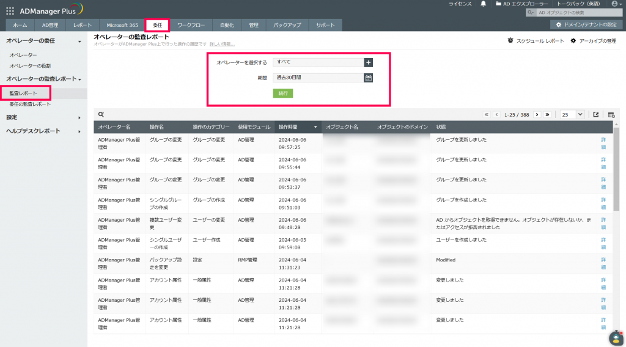Select オペレーター in the sidebar
This screenshot has height=347, width=626.
click(23, 55)
